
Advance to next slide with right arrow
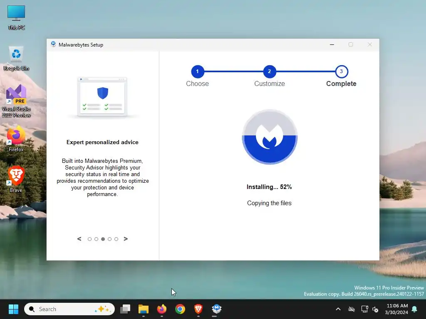pyautogui.click(x=126, y=239)
